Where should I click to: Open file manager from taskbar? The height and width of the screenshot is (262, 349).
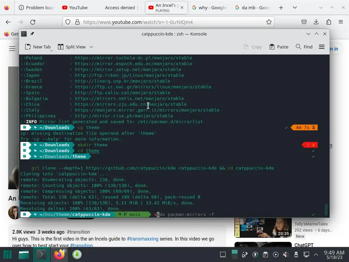(24, 254)
